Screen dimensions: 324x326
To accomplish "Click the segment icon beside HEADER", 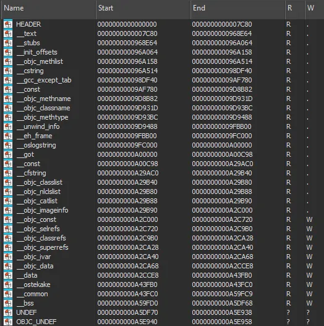I will click(8, 24).
